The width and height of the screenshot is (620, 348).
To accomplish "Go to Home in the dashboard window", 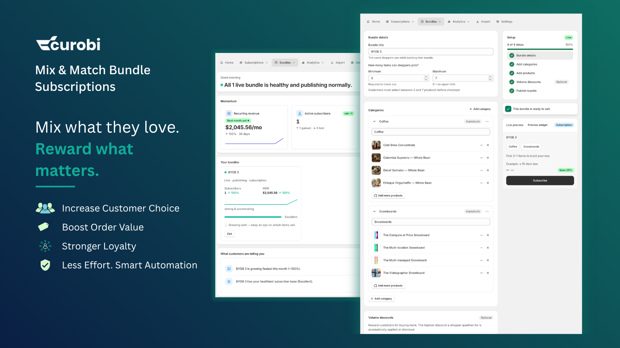I will tap(227, 63).
